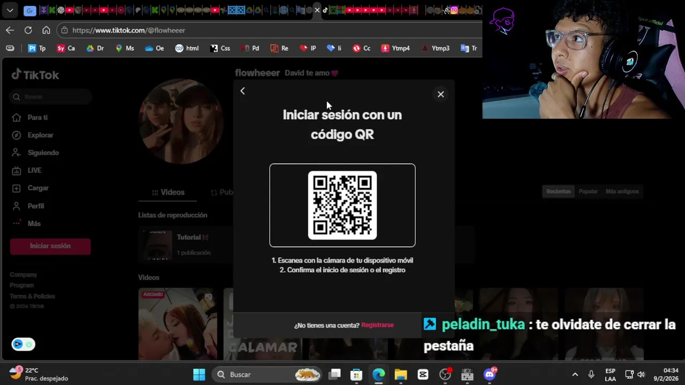Open the IP bookmark
Image resolution: width=685 pixels, height=385 pixels.
pos(308,48)
